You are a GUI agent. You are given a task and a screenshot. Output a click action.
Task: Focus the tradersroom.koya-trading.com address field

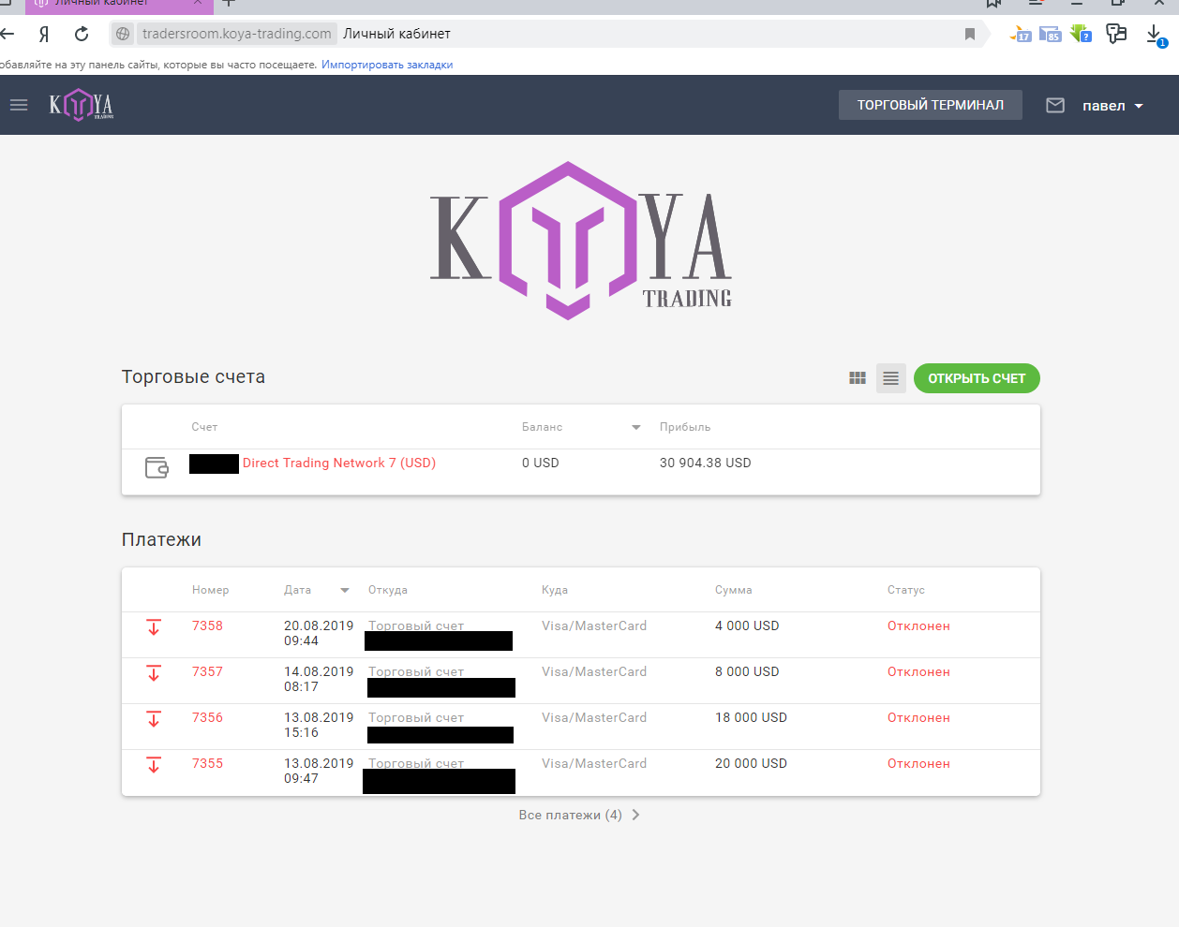[237, 34]
